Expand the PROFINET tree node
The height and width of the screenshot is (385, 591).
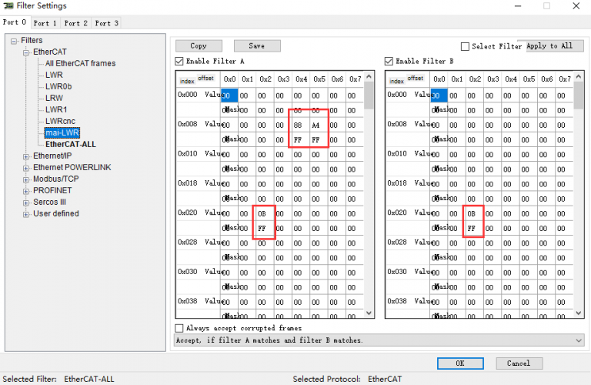pos(26,190)
